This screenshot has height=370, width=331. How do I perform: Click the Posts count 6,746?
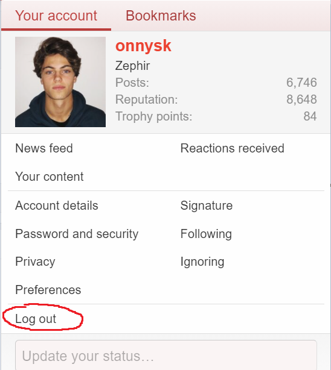coord(301,83)
